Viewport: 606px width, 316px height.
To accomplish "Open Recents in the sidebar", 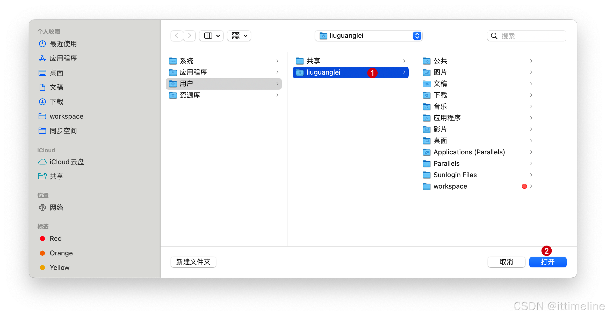I will point(63,44).
